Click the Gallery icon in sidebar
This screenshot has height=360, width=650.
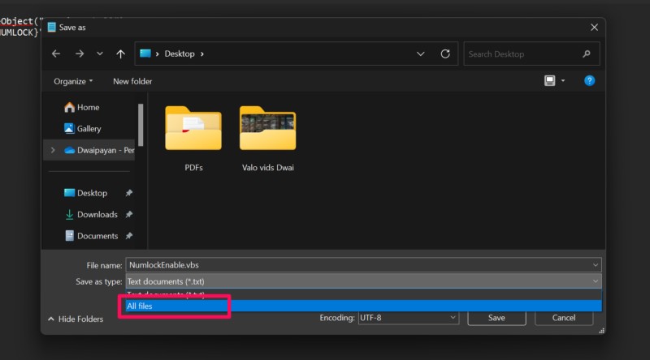[69, 128]
